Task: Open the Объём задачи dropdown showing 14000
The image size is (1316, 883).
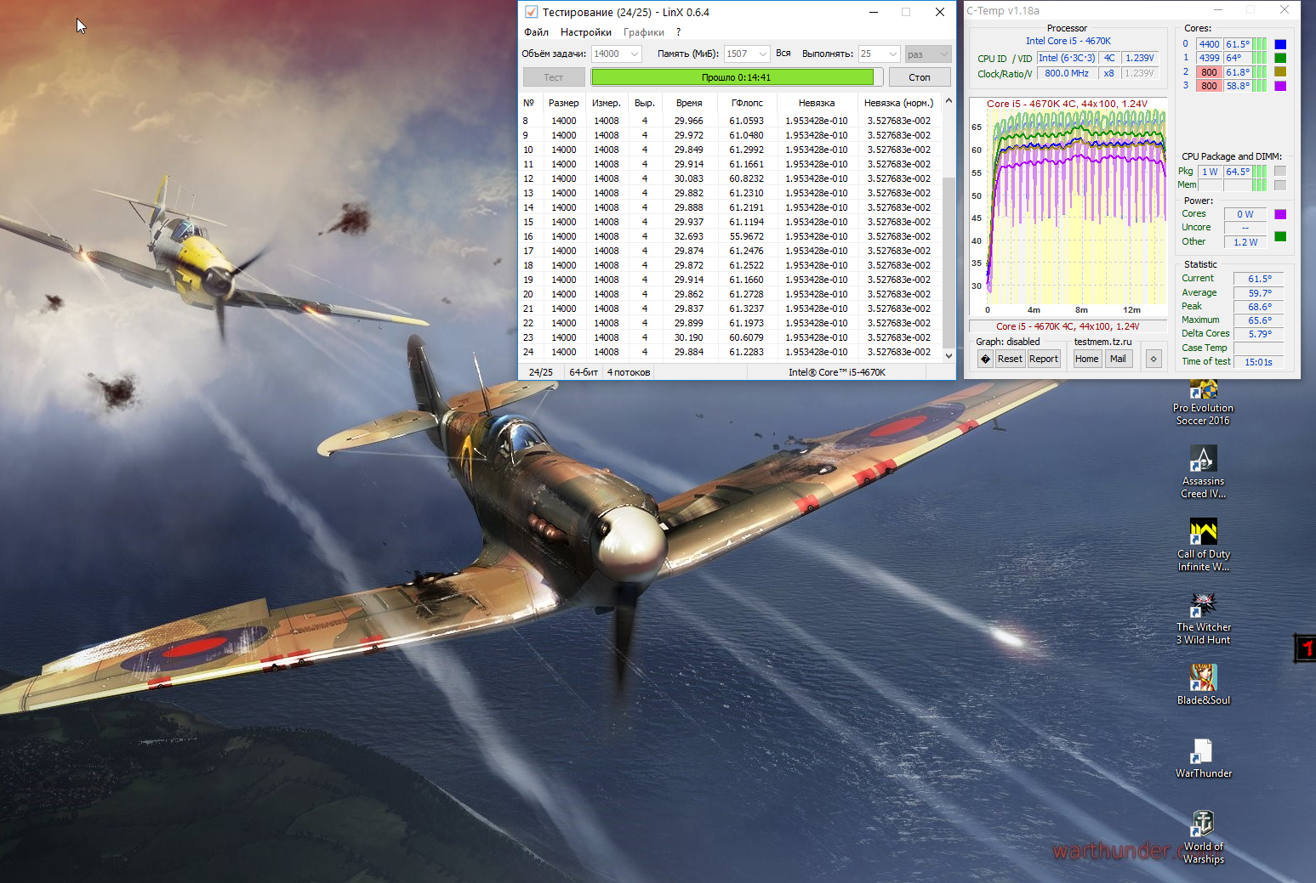Action: click(x=616, y=54)
